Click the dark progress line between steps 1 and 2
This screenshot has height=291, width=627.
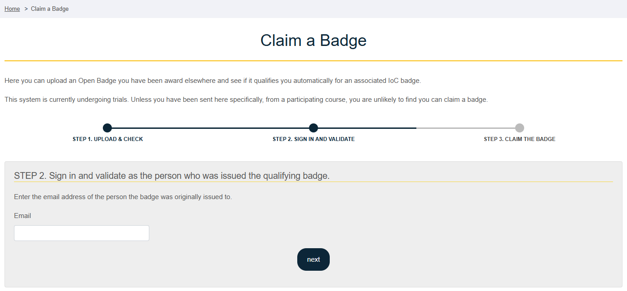pyautogui.click(x=210, y=128)
